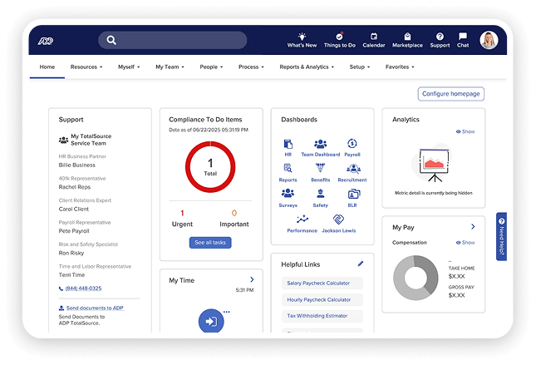
Task: Click Rachel Reps 401k representative name
Action: [x=75, y=187]
